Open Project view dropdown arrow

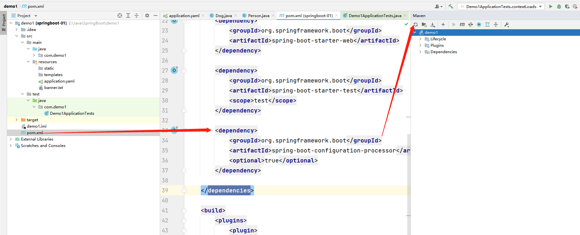click(36, 16)
